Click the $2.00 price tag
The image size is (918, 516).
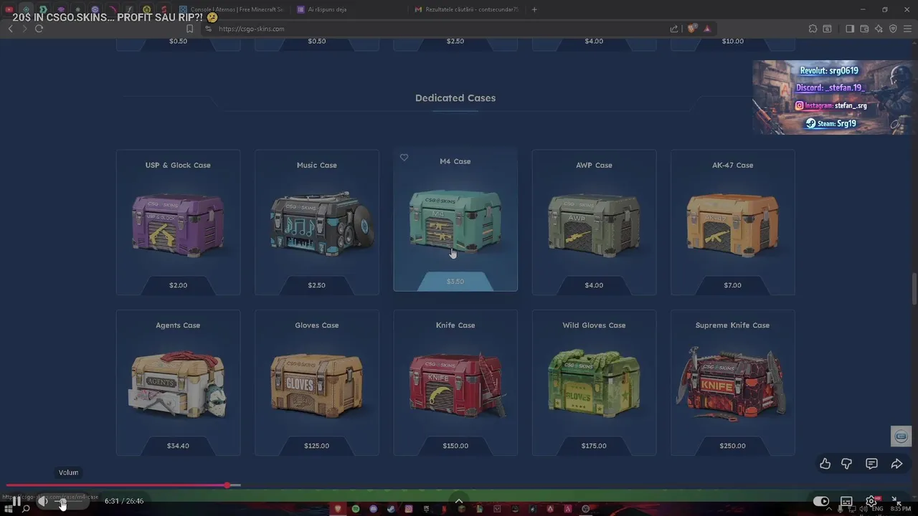(178, 285)
